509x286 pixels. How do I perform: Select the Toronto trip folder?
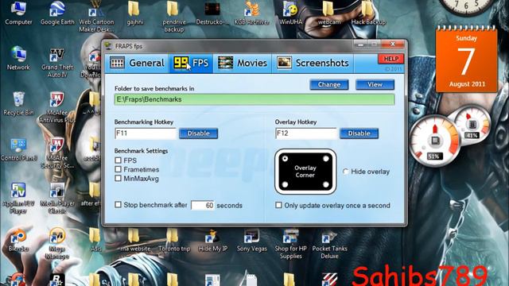[174, 240]
